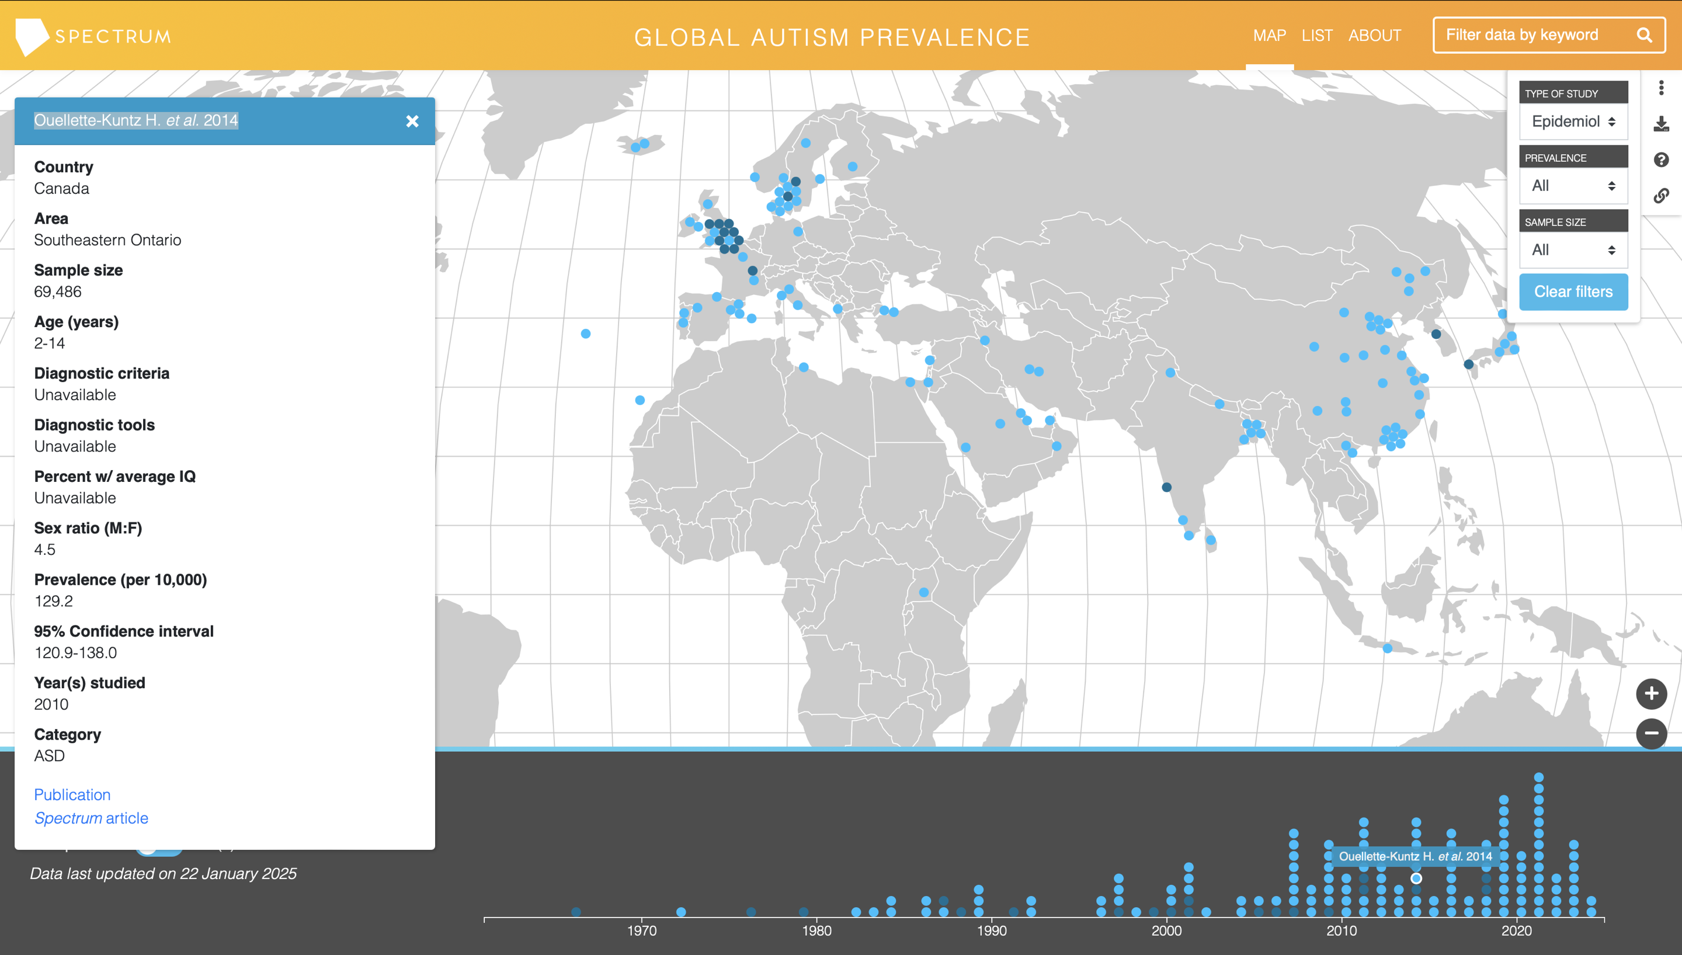
Task: Open the Spectrum article link
Action: [x=91, y=818]
